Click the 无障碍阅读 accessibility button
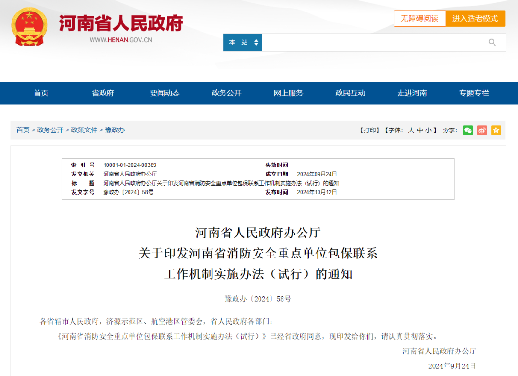Screen dimensions: 518x376 pyautogui.click(x=420, y=18)
